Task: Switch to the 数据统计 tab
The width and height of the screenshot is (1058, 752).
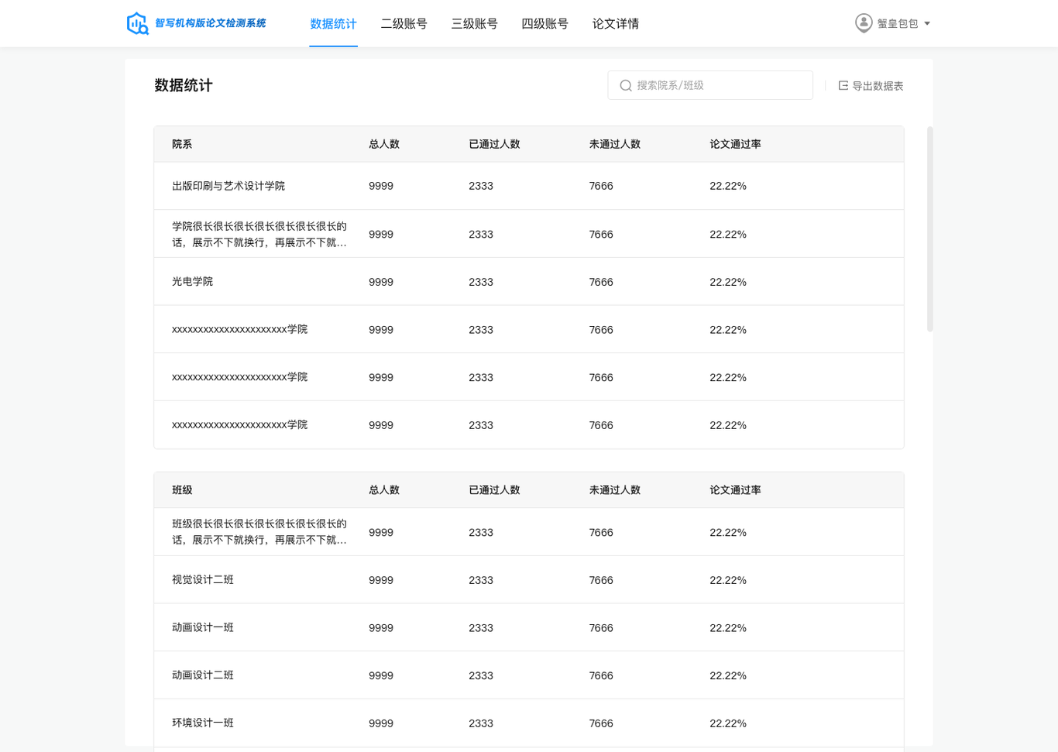Action: pos(333,24)
